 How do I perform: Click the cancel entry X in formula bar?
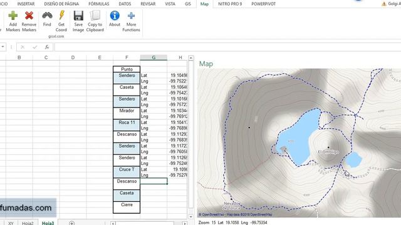(23, 47)
